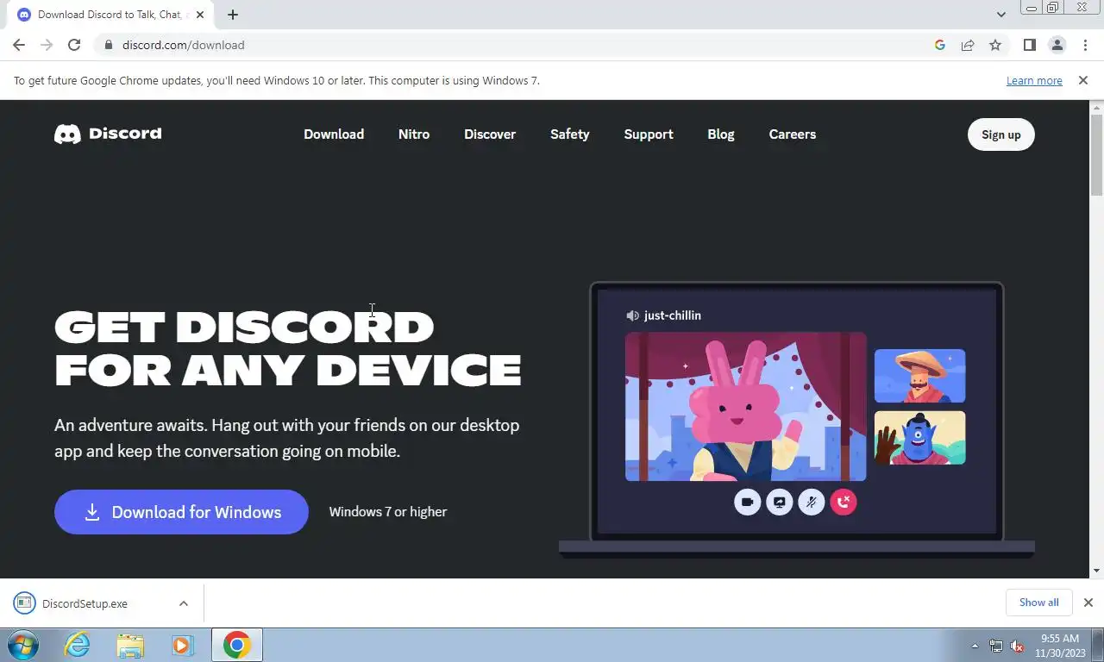Open the Support nav item
This screenshot has height=662, width=1104.
[x=649, y=134]
